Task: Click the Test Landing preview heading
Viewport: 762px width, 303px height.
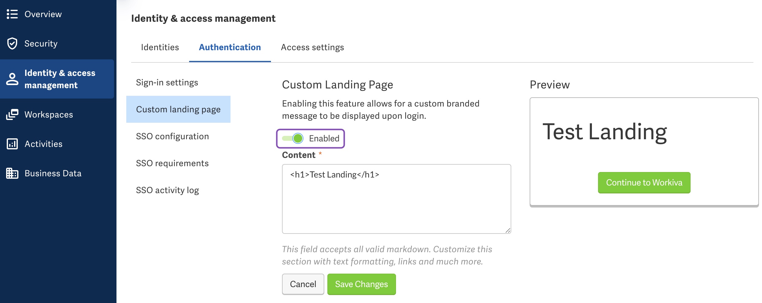Action: pyautogui.click(x=604, y=132)
